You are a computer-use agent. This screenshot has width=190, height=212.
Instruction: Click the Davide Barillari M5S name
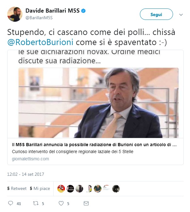click(53, 11)
